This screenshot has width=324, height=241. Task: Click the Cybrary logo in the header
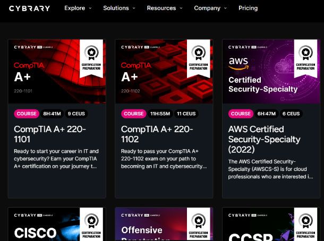(x=29, y=8)
